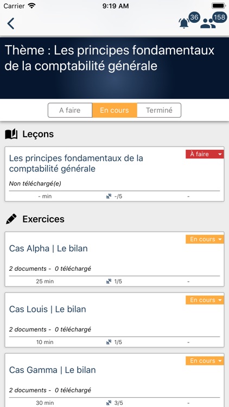Open exercise Cas Louis | Le bilan

click(48, 309)
